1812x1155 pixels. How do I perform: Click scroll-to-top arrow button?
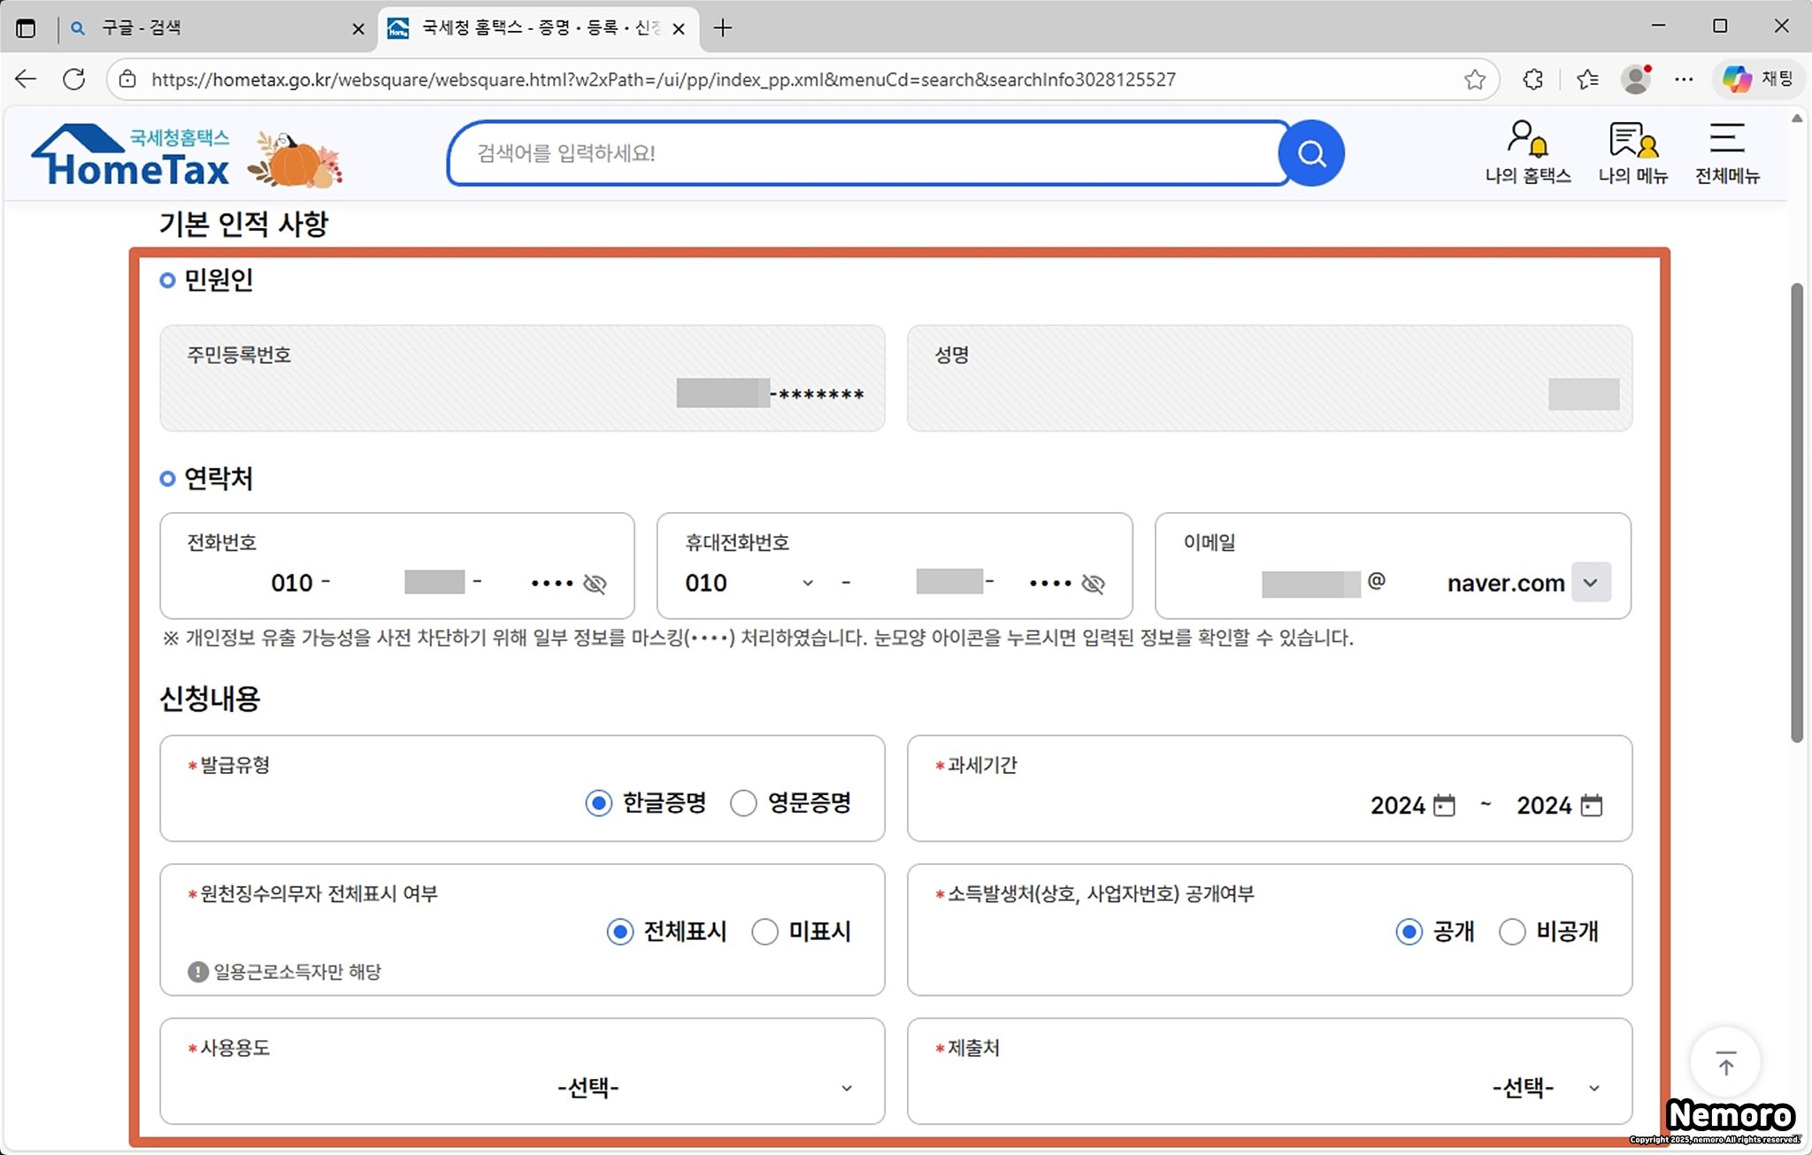(x=1725, y=1062)
